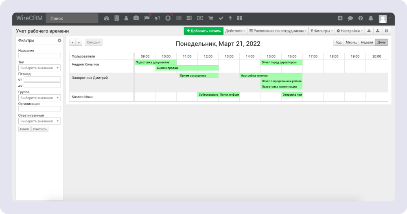This screenshot has height=214, width=407.
Task: Open the briefcase deals icon
Action: point(136,18)
